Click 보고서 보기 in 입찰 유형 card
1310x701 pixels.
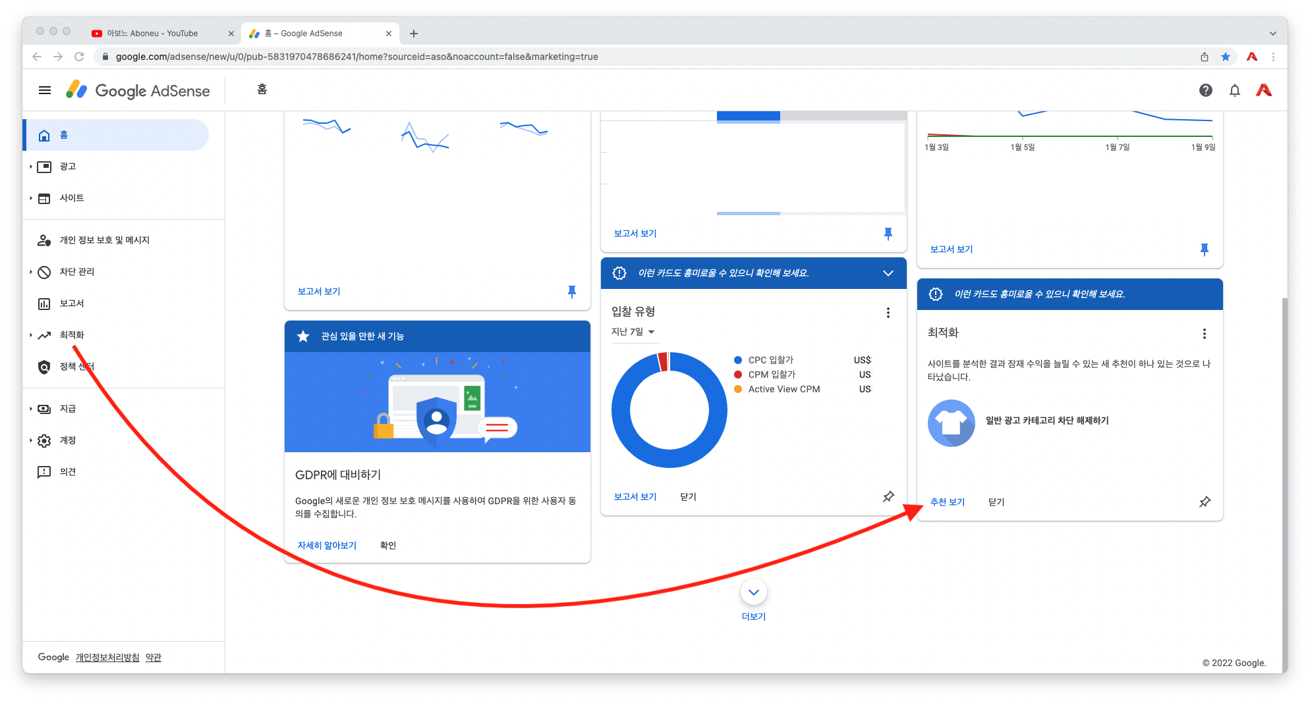(x=635, y=497)
